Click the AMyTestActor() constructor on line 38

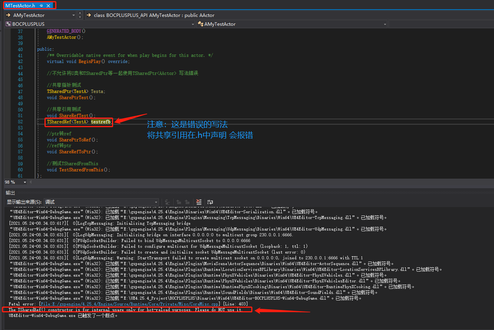(x=65, y=37)
